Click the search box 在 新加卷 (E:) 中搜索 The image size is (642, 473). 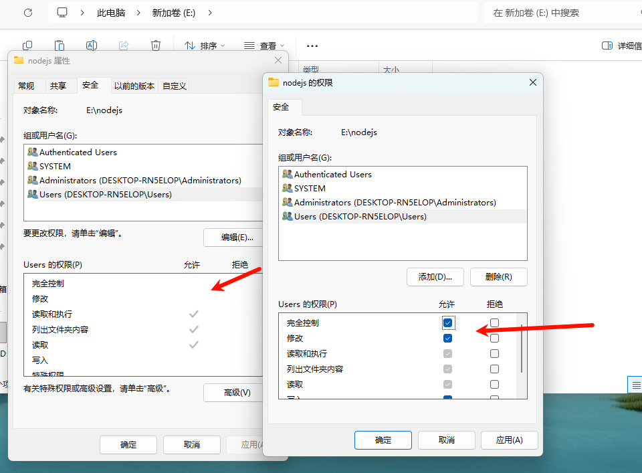click(562, 13)
